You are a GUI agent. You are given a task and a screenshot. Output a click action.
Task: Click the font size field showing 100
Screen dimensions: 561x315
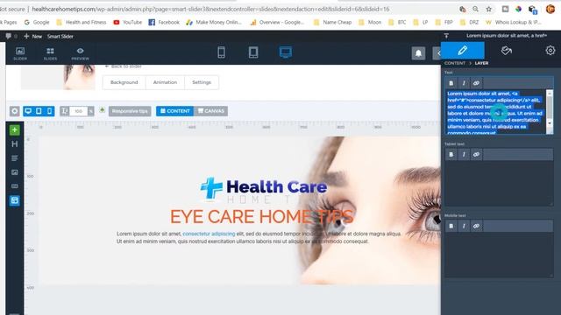(79, 111)
